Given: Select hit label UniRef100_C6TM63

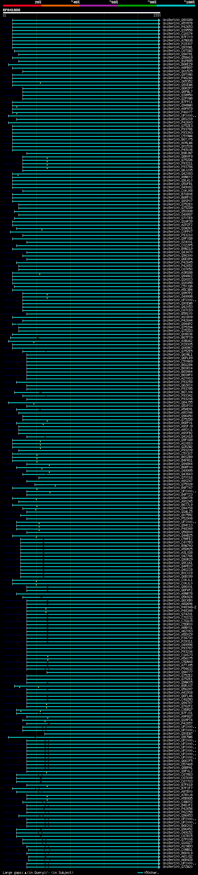Looking at the screenshot, I should tap(178, 775).
